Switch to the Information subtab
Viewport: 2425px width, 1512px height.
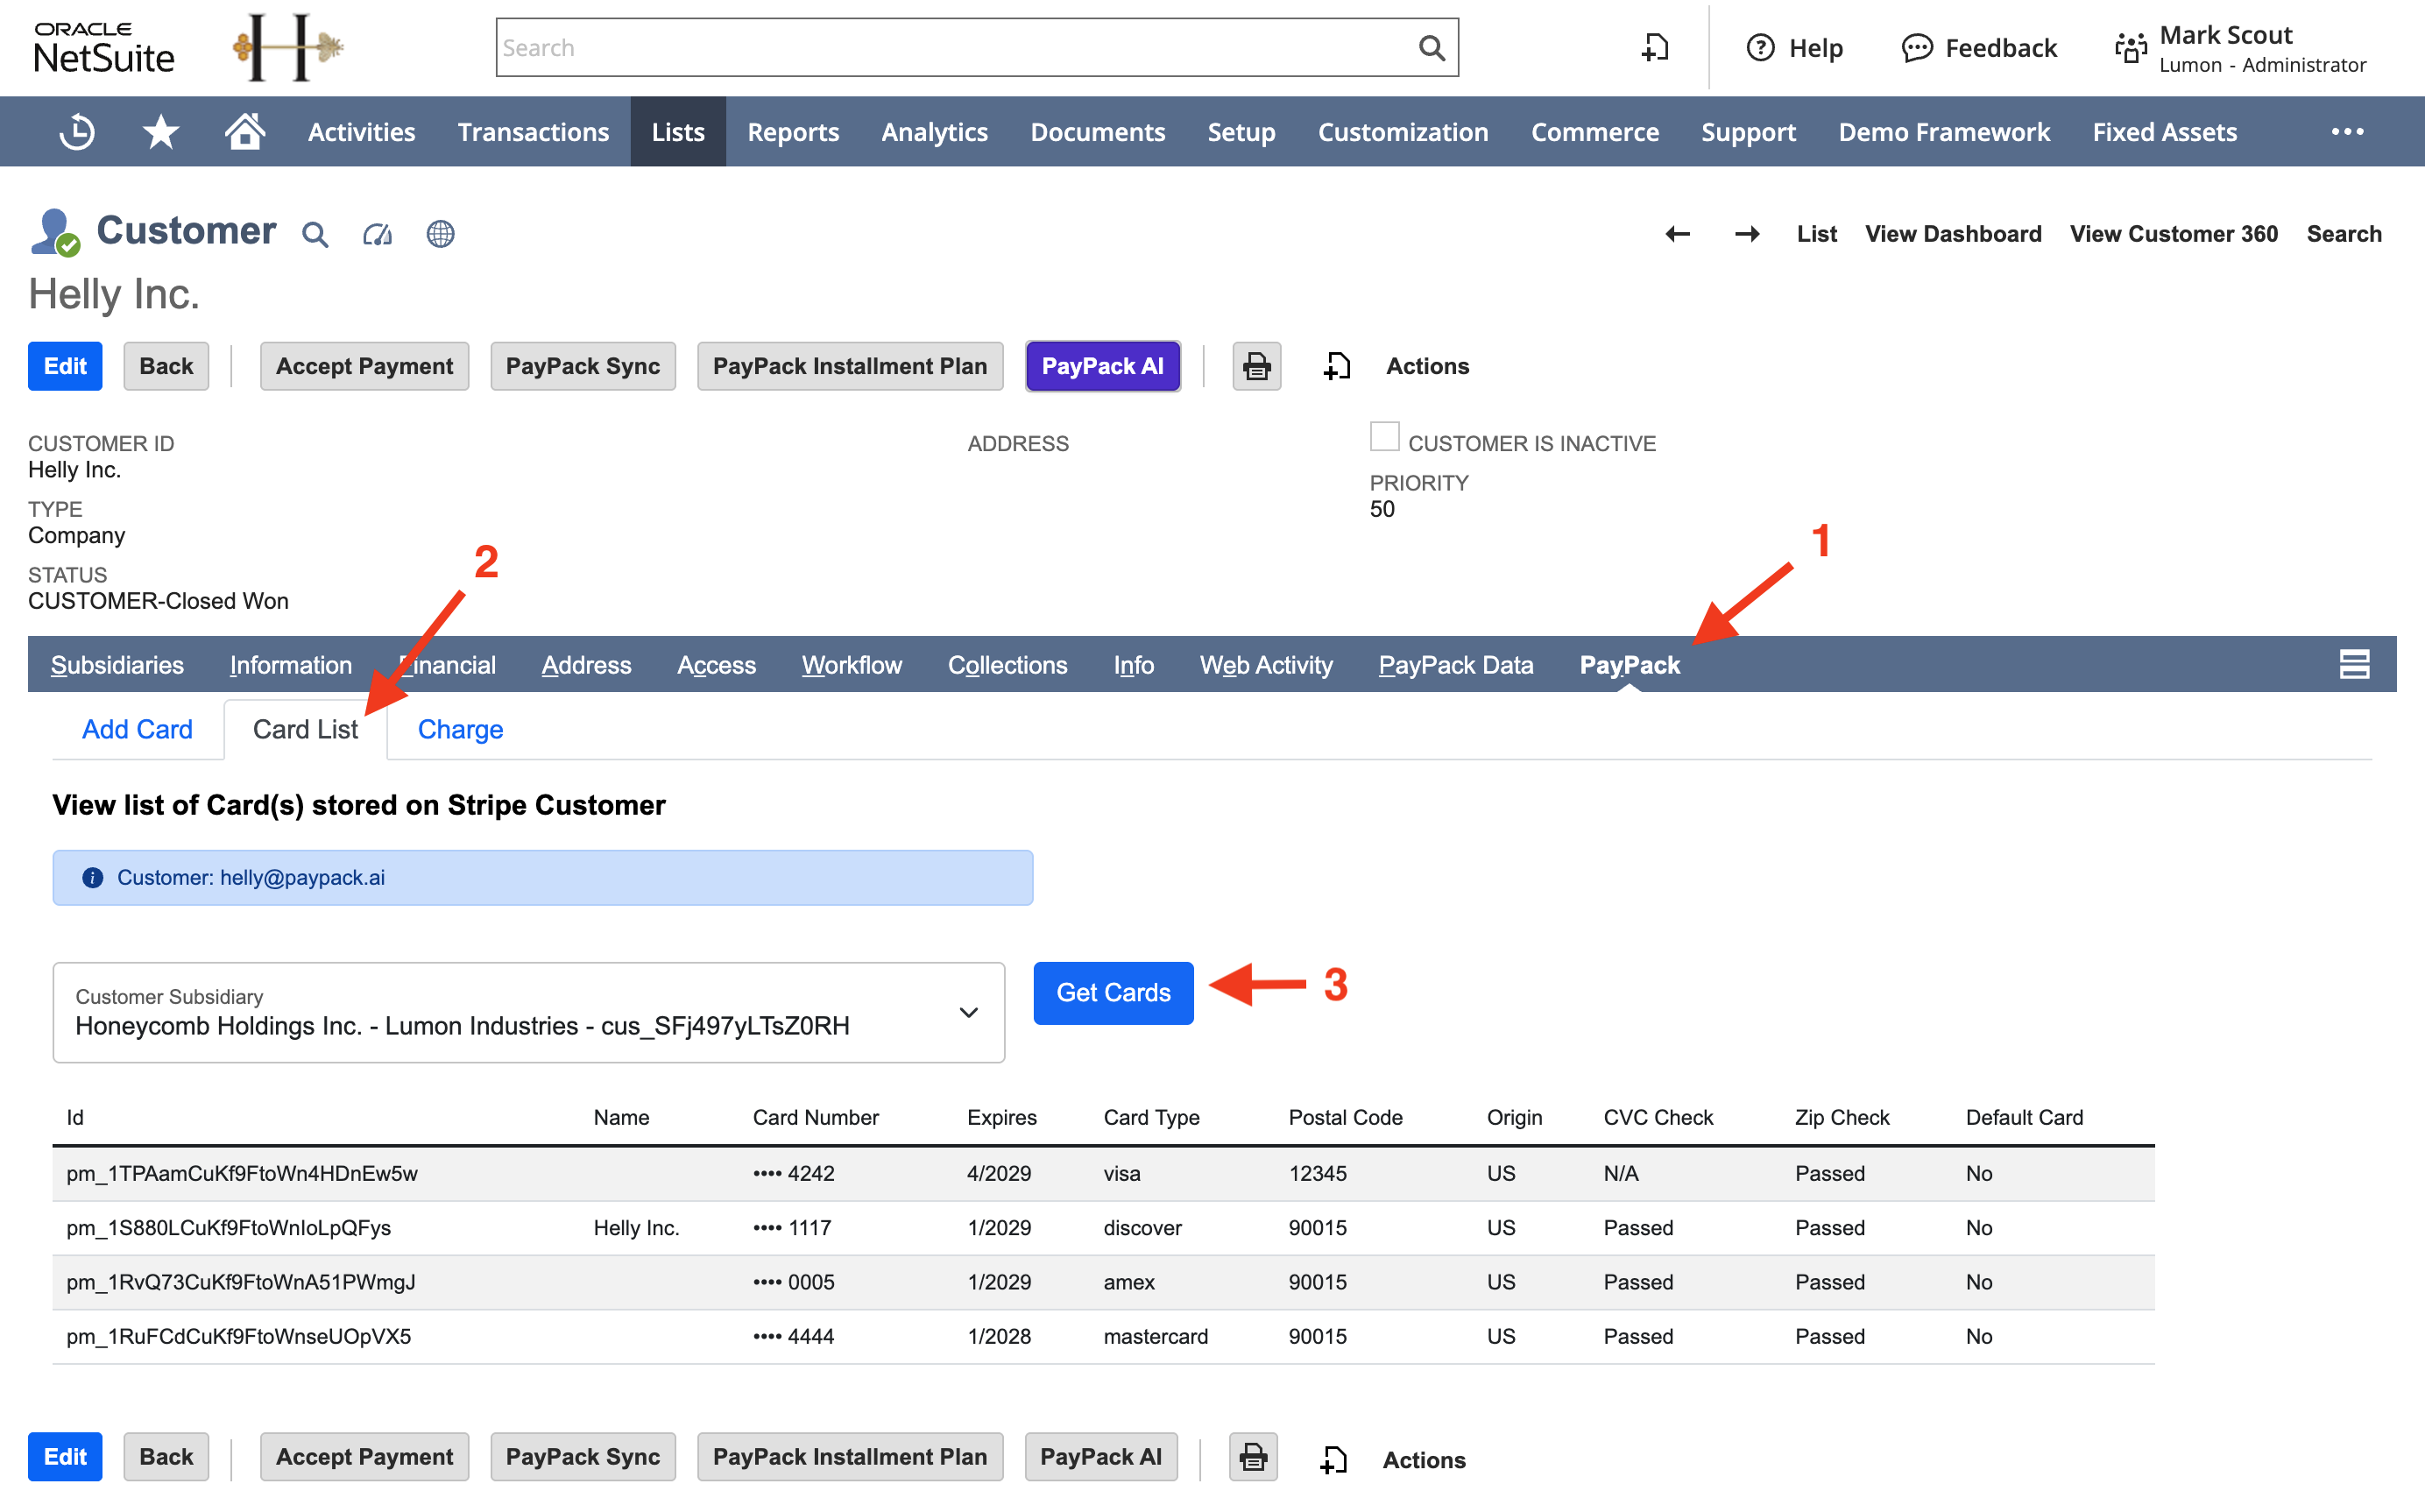click(x=291, y=665)
